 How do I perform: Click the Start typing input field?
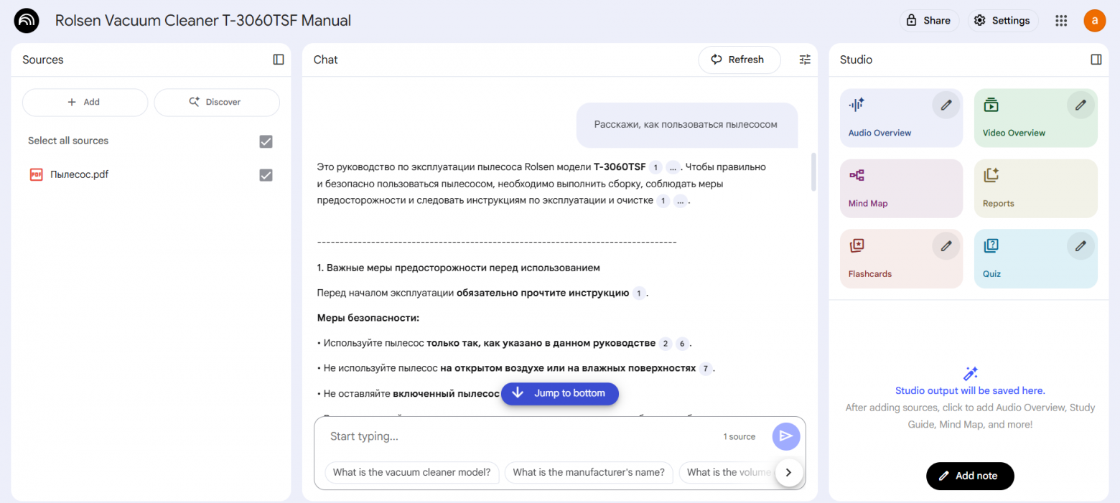(x=431, y=436)
